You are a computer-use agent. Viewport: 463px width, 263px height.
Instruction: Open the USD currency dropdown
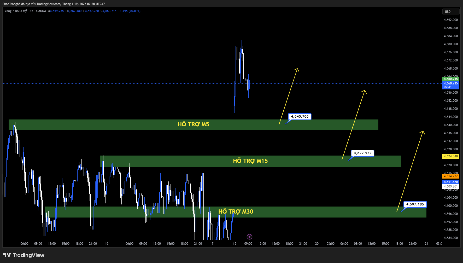click(450, 12)
